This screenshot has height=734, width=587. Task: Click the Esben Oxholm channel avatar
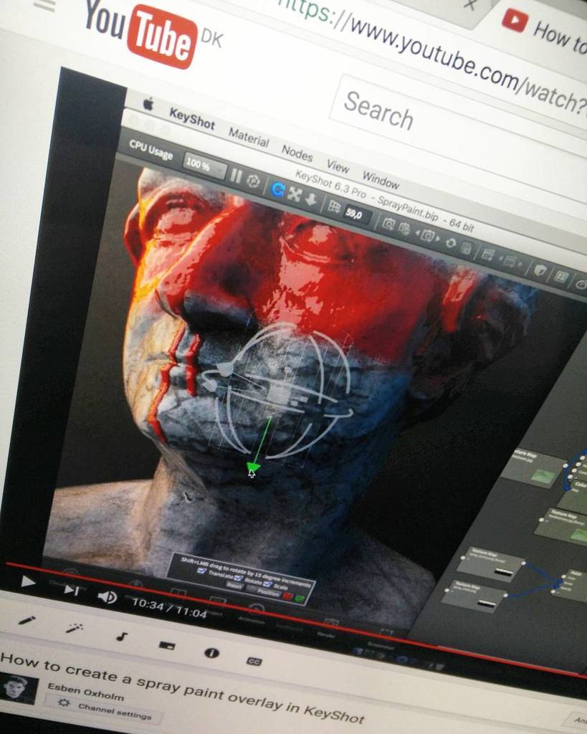point(19,690)
